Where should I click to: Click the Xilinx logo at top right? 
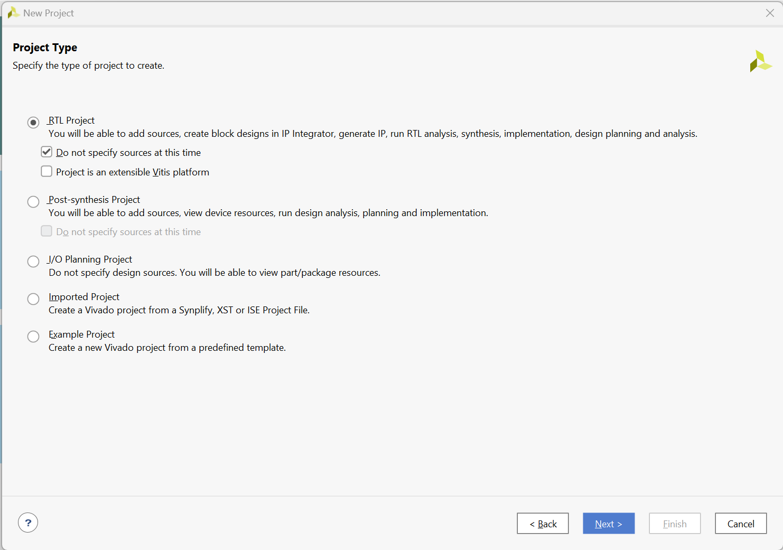[760, 61]
